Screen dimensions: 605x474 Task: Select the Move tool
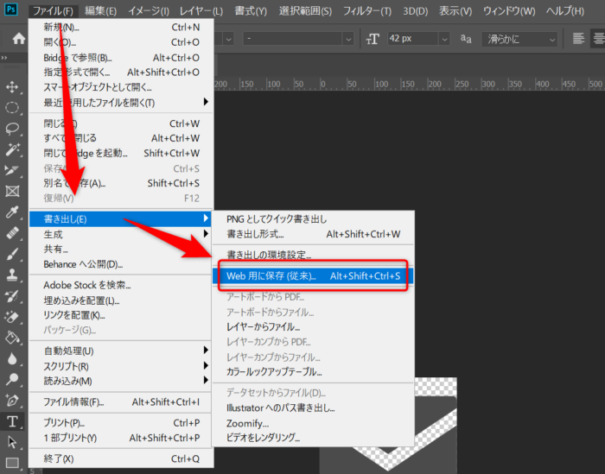(13, 87)
